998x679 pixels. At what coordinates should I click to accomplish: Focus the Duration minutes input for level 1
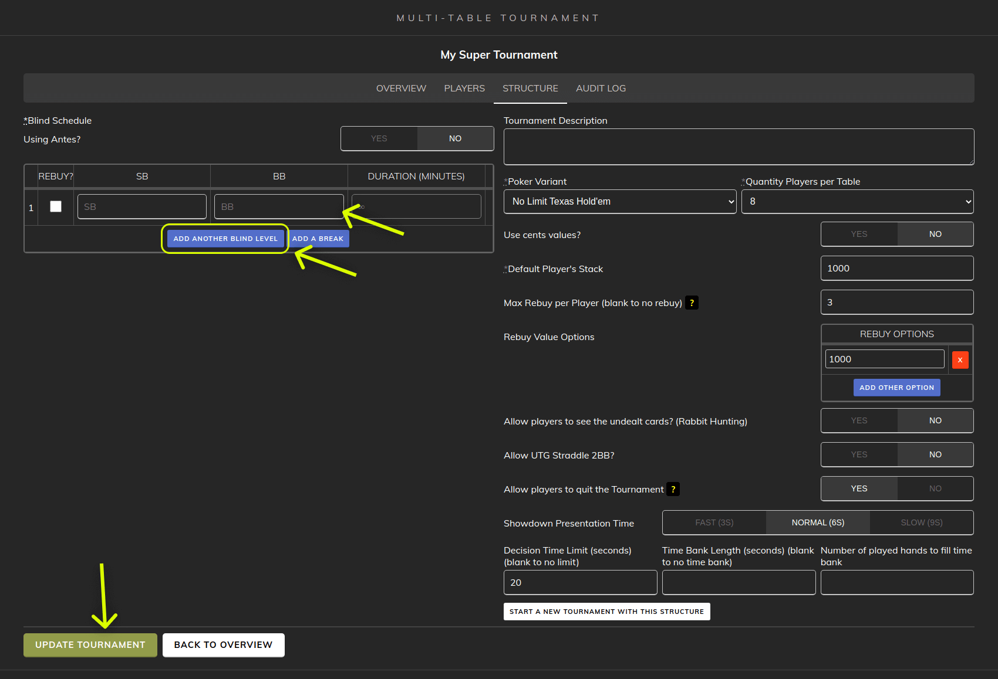pos(416,206)
